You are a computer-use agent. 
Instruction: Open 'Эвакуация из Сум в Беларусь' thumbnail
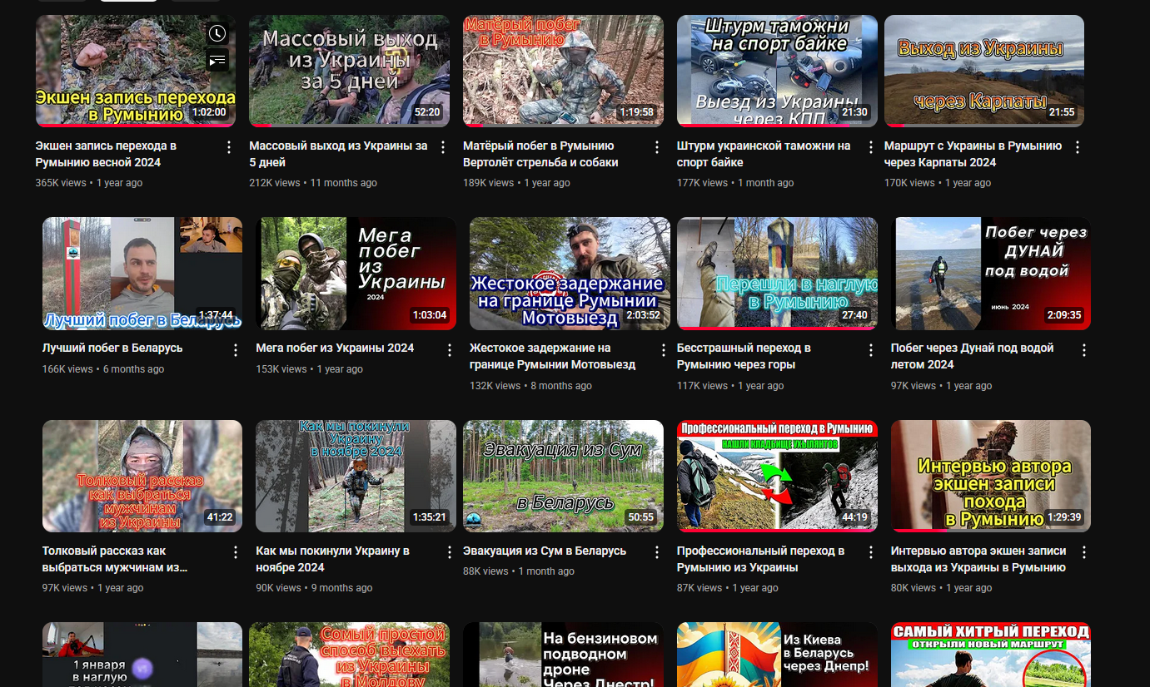[563, 476]
